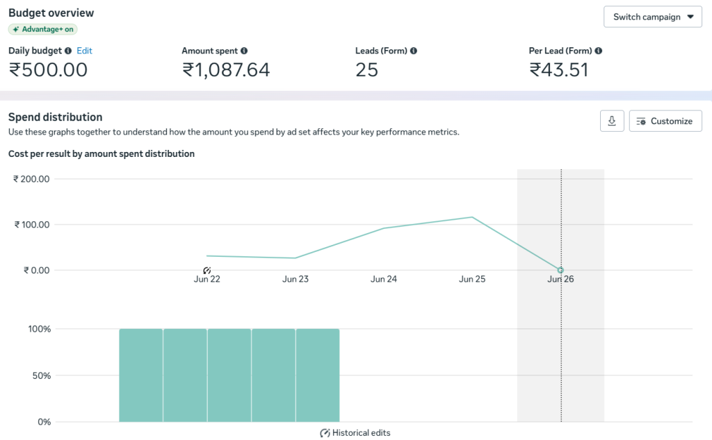
Task: Click the last spend distribution bar
Action: [318, 375]
